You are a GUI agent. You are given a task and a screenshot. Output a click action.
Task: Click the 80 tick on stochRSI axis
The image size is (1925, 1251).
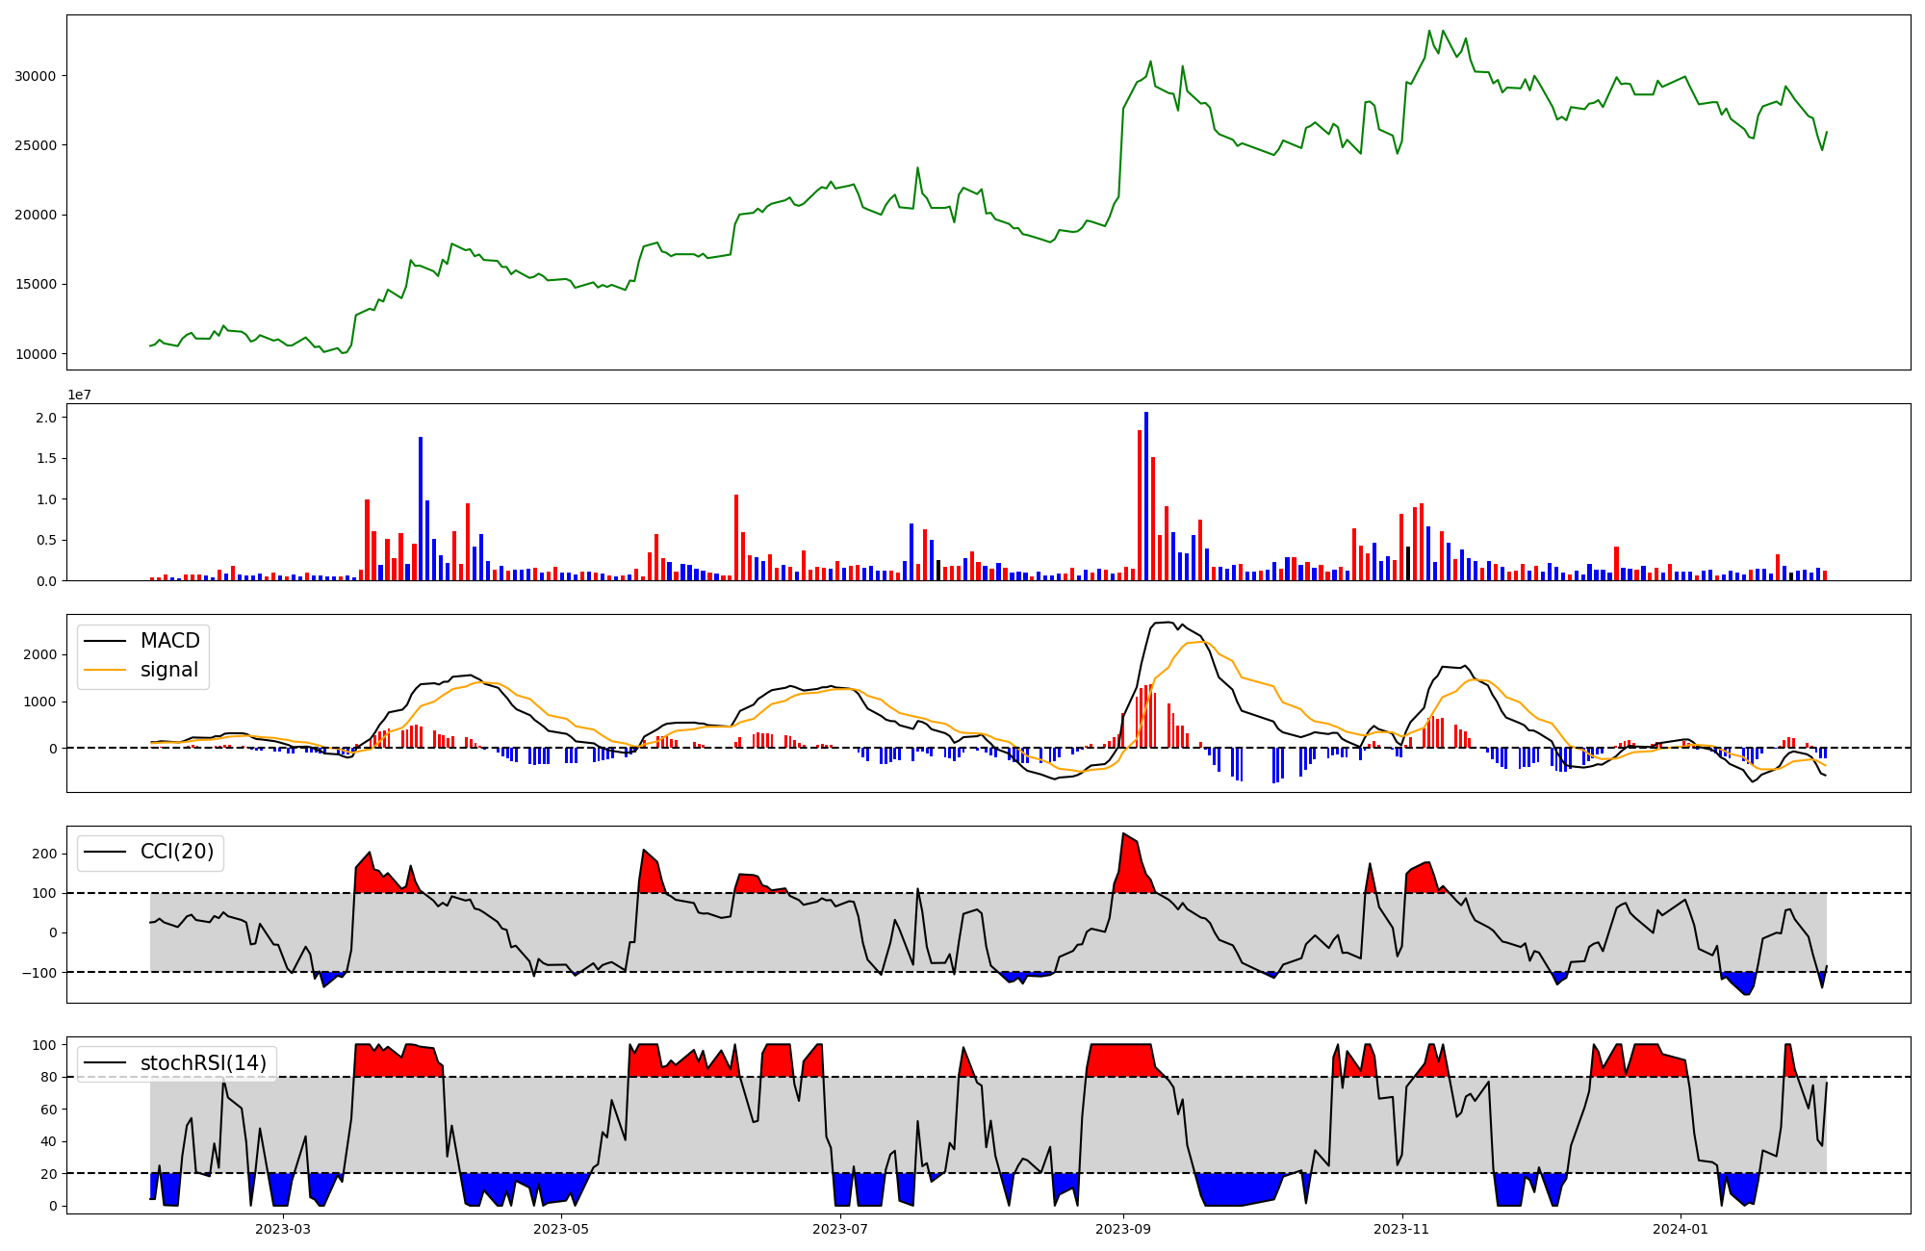pyautogui.click(x=48, y=1078)
